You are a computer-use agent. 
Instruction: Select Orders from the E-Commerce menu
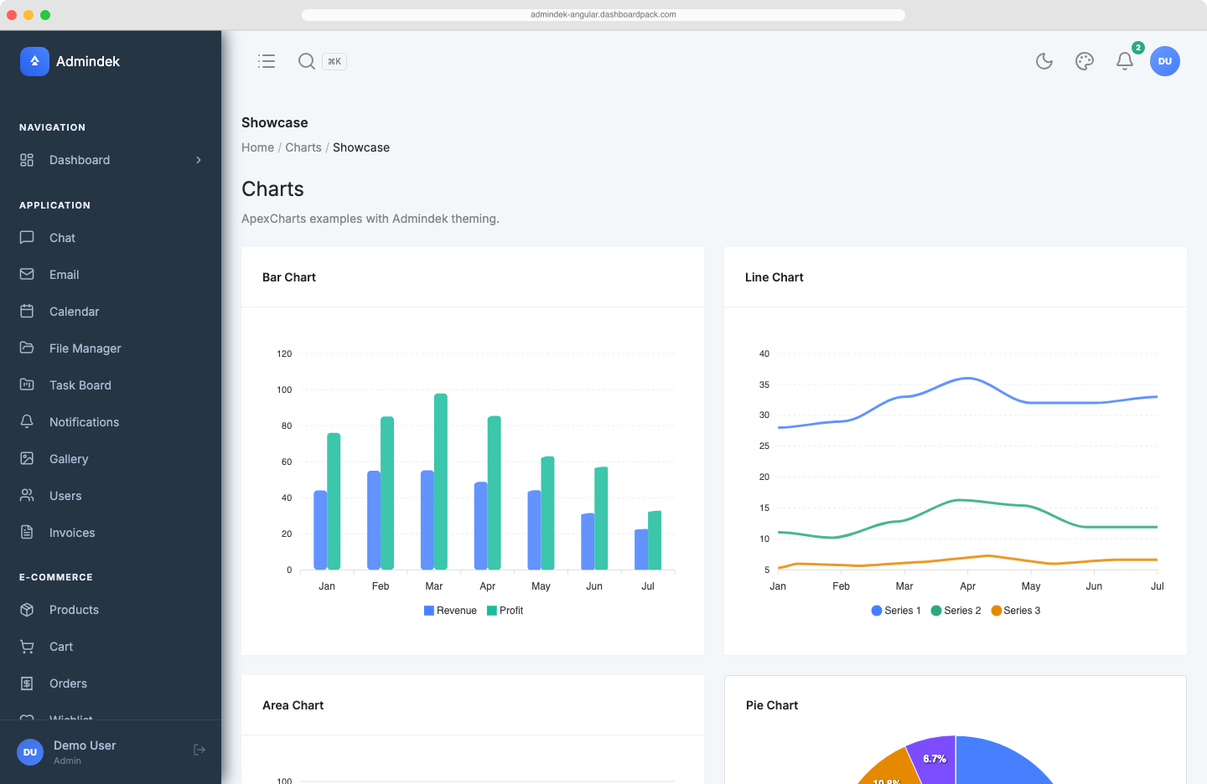68,683
